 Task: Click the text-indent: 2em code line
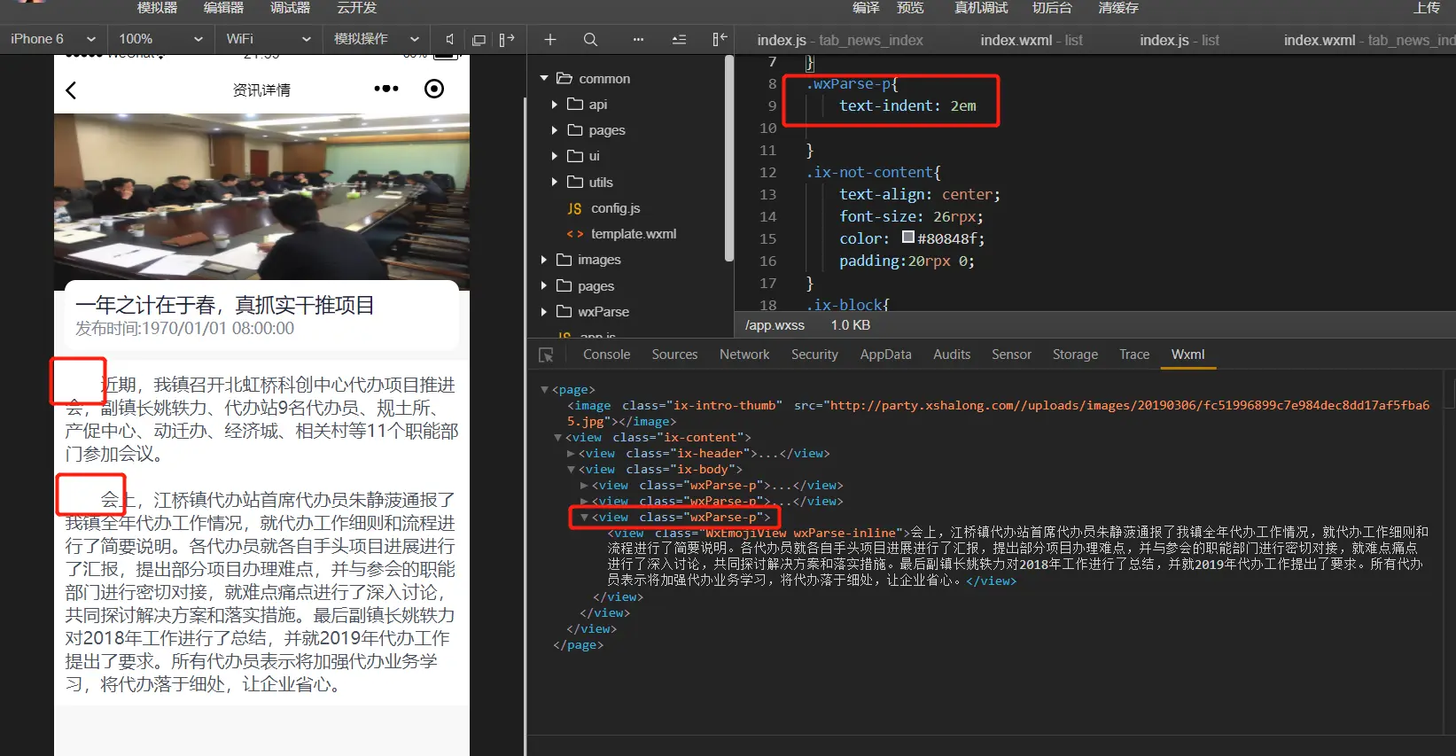[907, 106]
